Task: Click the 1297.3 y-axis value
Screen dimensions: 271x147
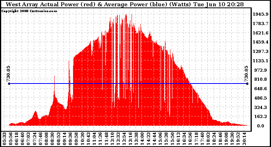Action: (261, 51)
